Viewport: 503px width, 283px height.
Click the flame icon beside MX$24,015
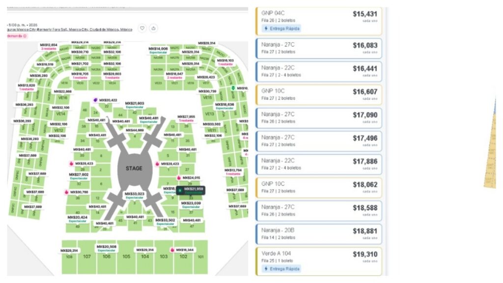tap(179, 177)
